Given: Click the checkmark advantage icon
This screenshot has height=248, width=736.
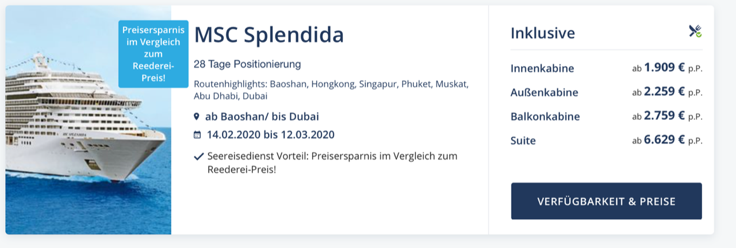Looking at the screenshot, I should click(198, 156).
